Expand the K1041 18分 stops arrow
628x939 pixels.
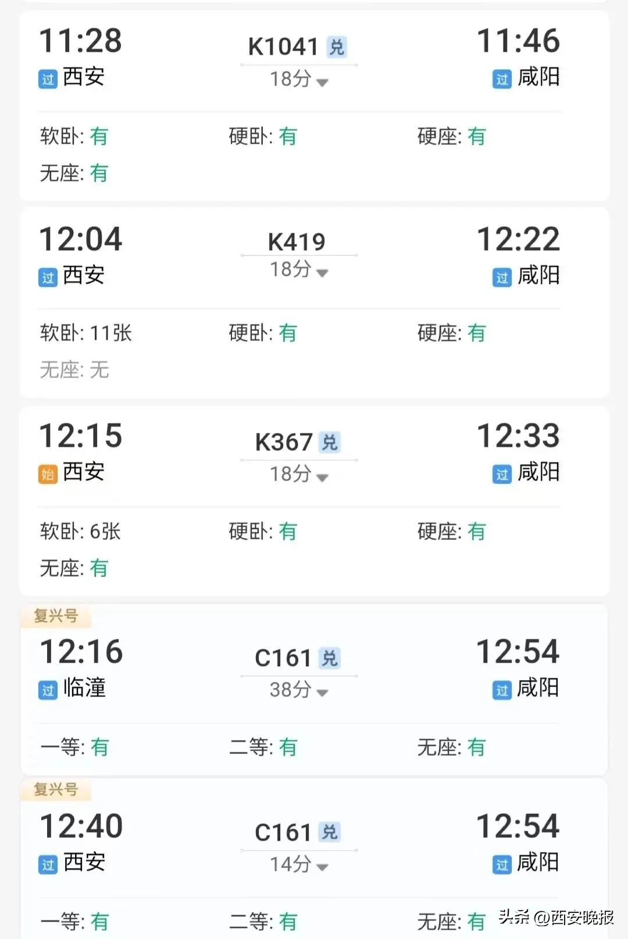(322, 83)
